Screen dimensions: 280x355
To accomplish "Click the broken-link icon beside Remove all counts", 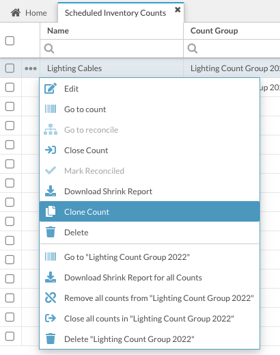I will [51, 298].
